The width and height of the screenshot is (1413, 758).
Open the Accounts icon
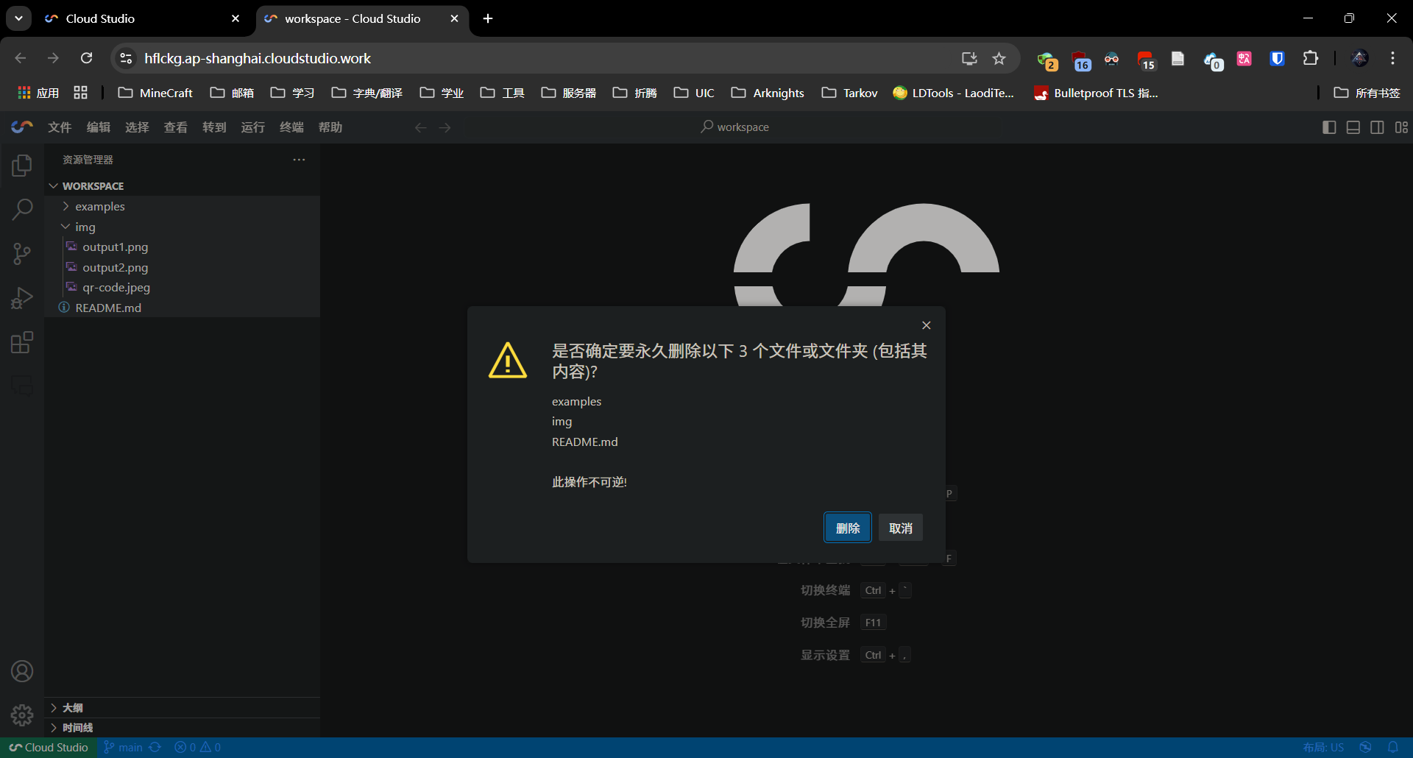pos(22,671)
